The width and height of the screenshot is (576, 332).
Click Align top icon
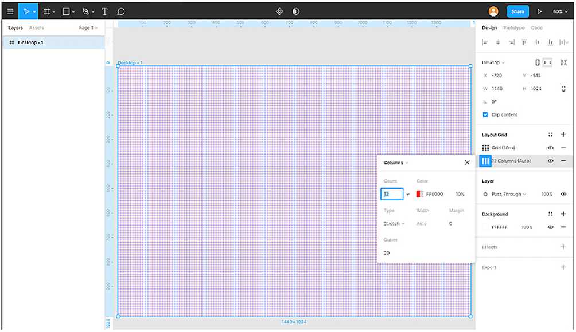[524, 42]
